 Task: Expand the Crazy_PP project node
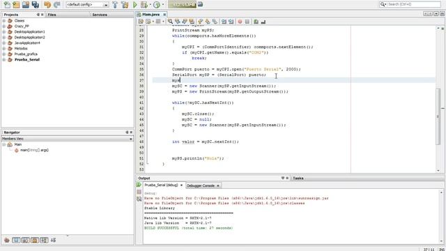(4, 26)
